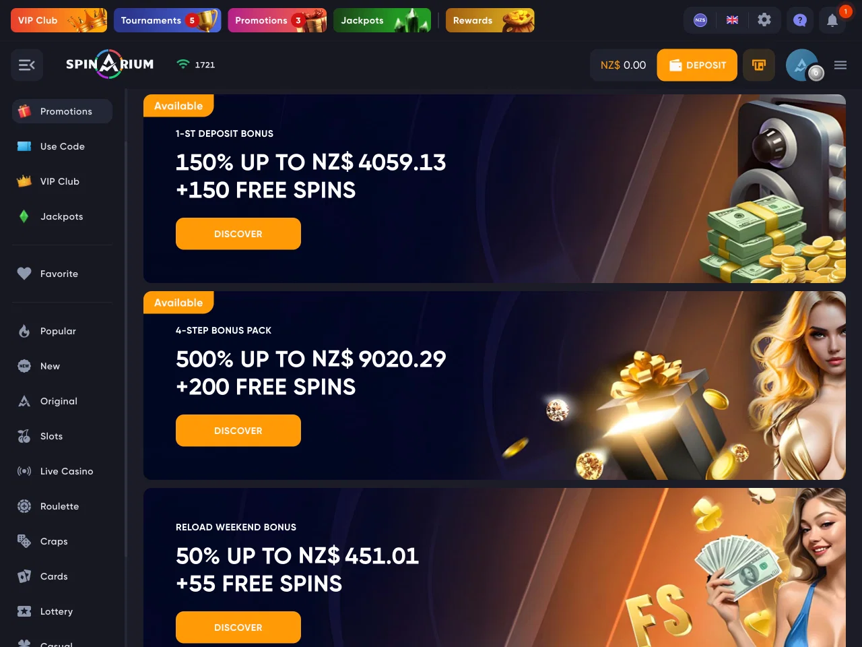The height and width of the screenshot is (647, 862).
Task: Open the orange cashier icon next to Deposit
Action: pyautogui.click(x=759, y=65)
